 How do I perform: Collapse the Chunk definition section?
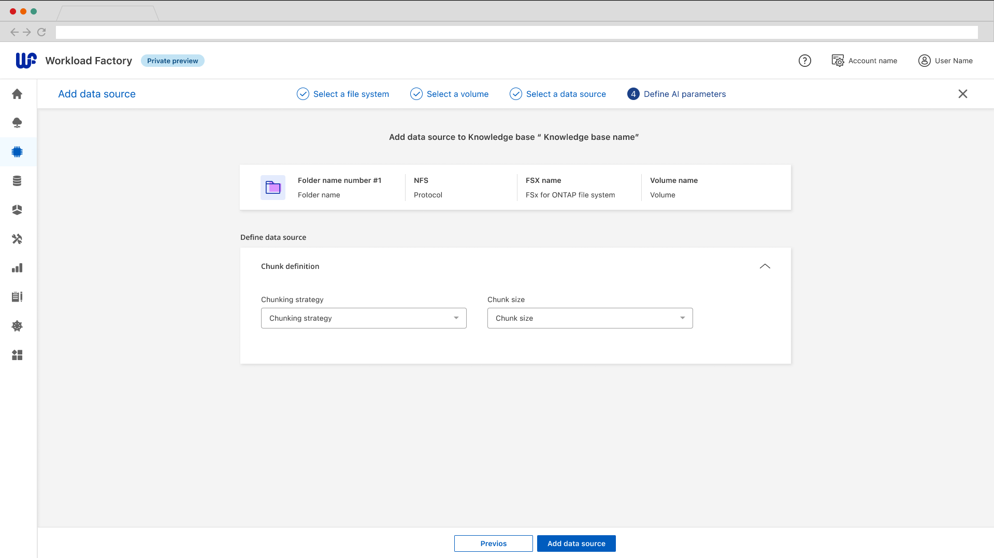[765, 266]
